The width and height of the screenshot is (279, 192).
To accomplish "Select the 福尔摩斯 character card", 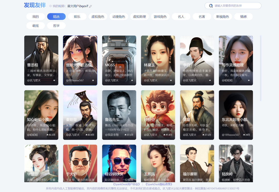I will tap(197, 163).
